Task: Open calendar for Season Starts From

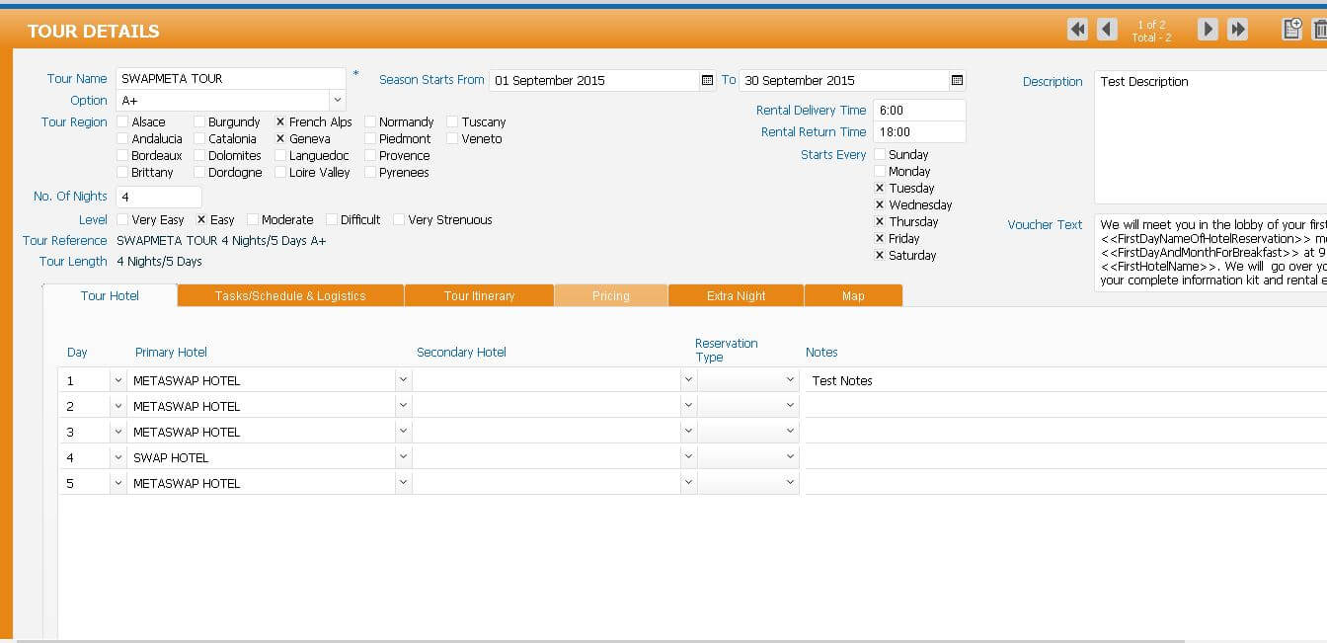Action: (707, 80)
